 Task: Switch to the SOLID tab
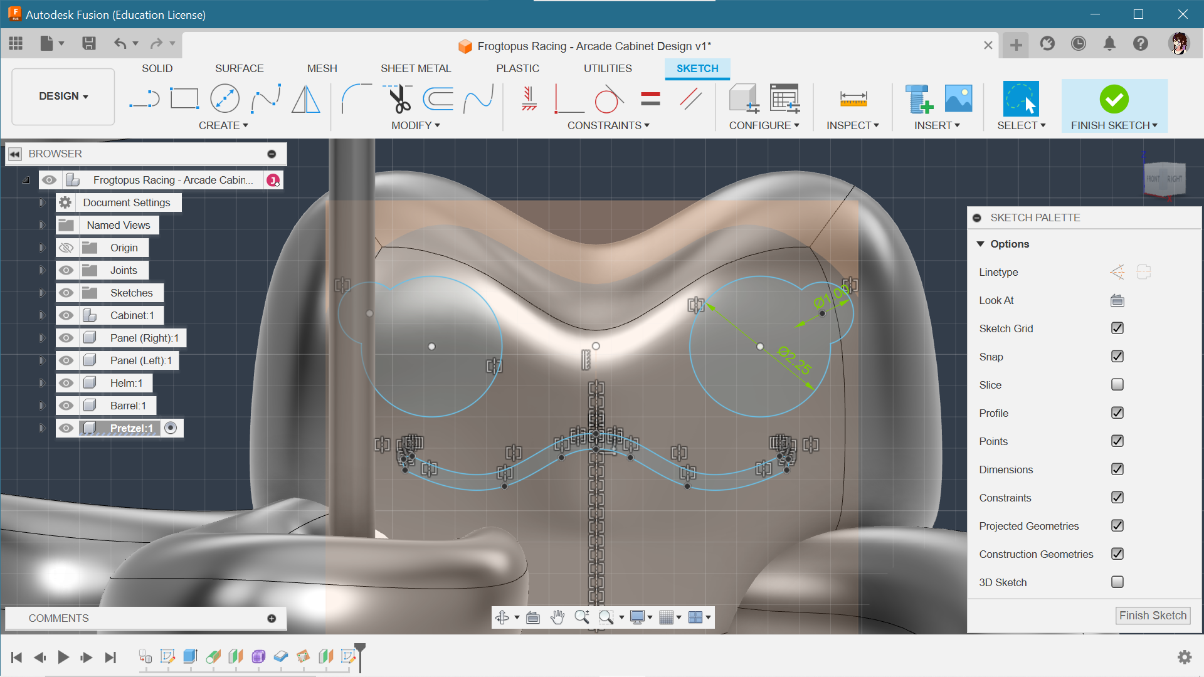point(157,69)
